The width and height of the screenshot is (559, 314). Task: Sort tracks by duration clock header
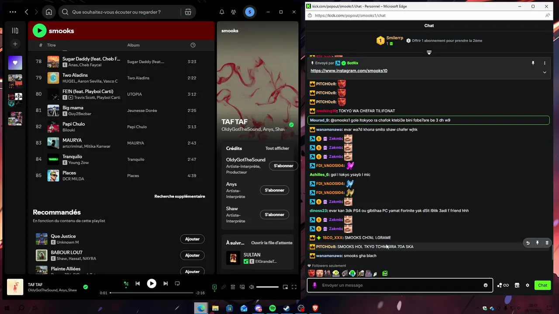click(x=193, y=45)
